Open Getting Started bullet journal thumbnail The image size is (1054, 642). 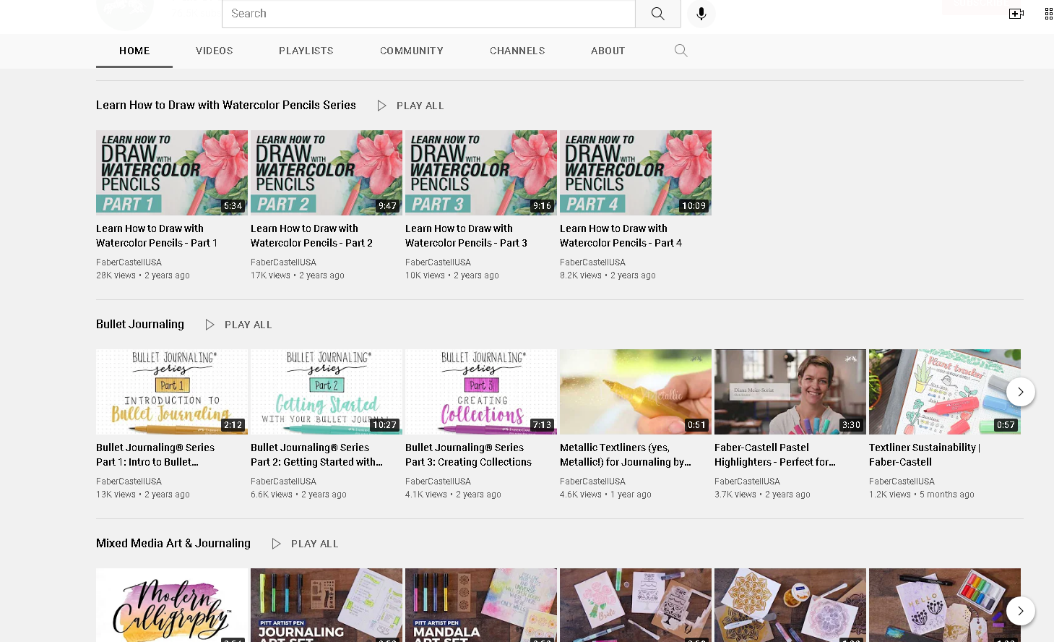pyautogui.click(x=327, y=392)
